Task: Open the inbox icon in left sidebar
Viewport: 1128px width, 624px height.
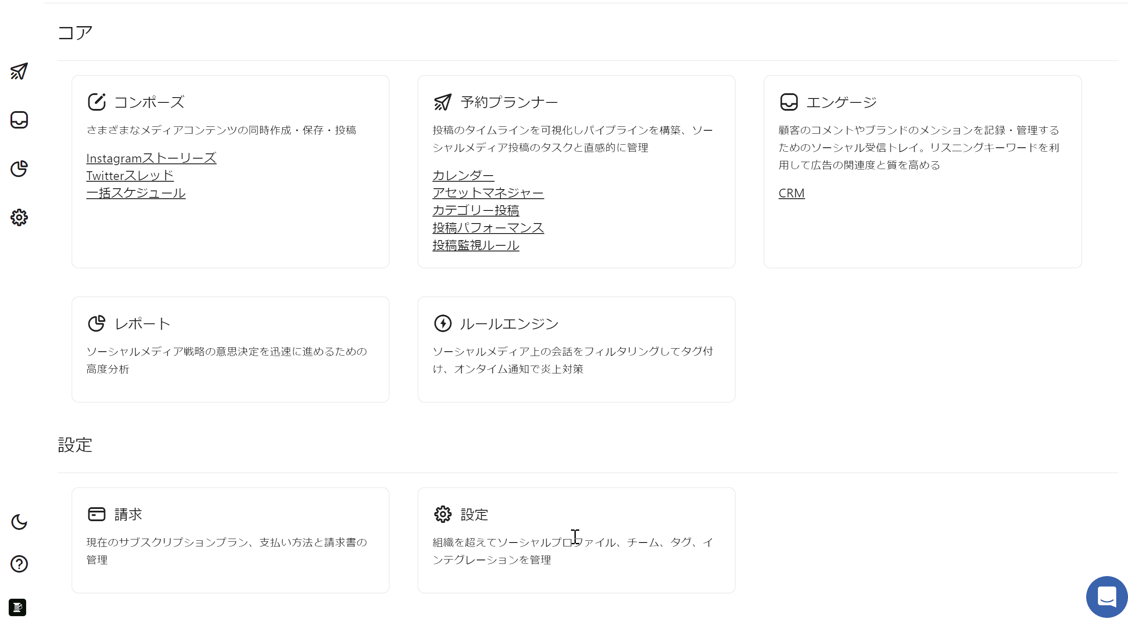Action: pyautogui.click(x=19, y=120)
